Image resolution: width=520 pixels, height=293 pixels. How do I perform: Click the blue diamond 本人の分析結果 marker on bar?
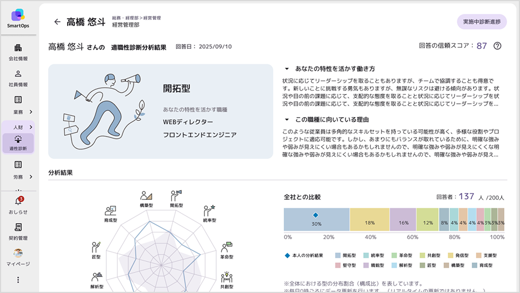point(315,215)
